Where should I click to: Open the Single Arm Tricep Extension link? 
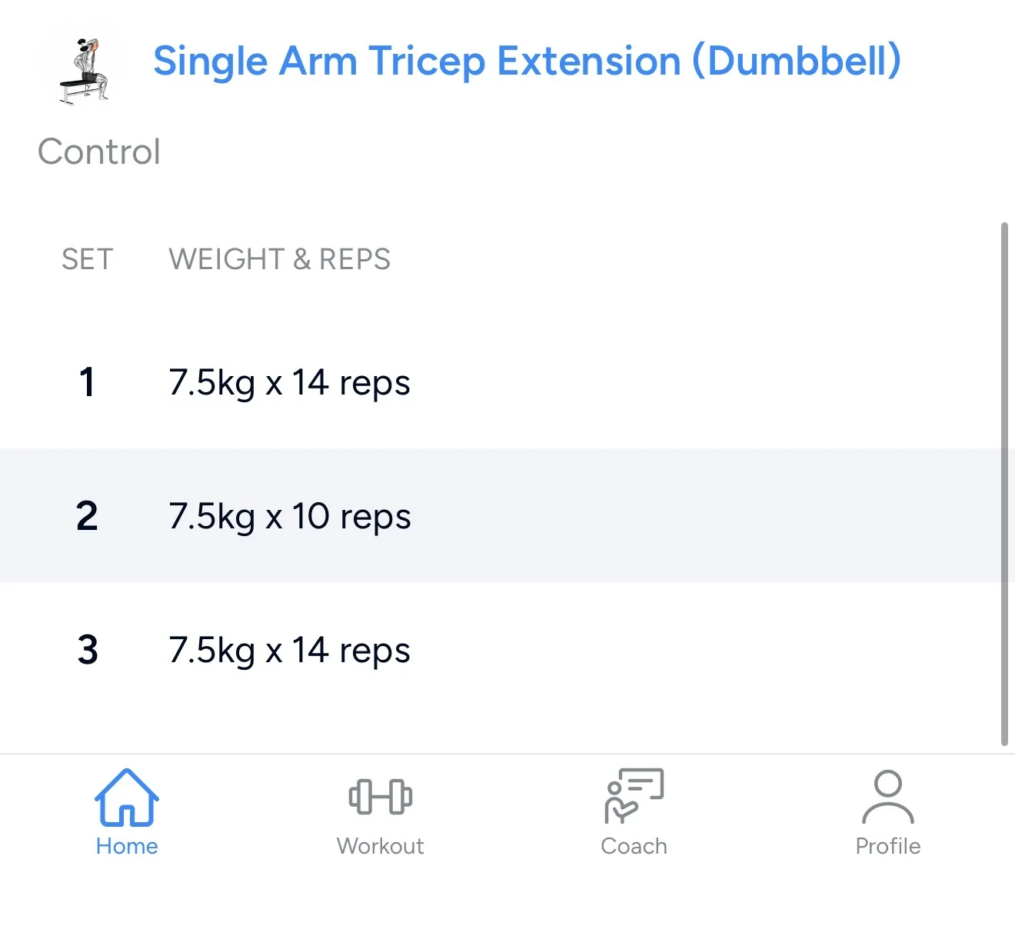click(527, 62)
